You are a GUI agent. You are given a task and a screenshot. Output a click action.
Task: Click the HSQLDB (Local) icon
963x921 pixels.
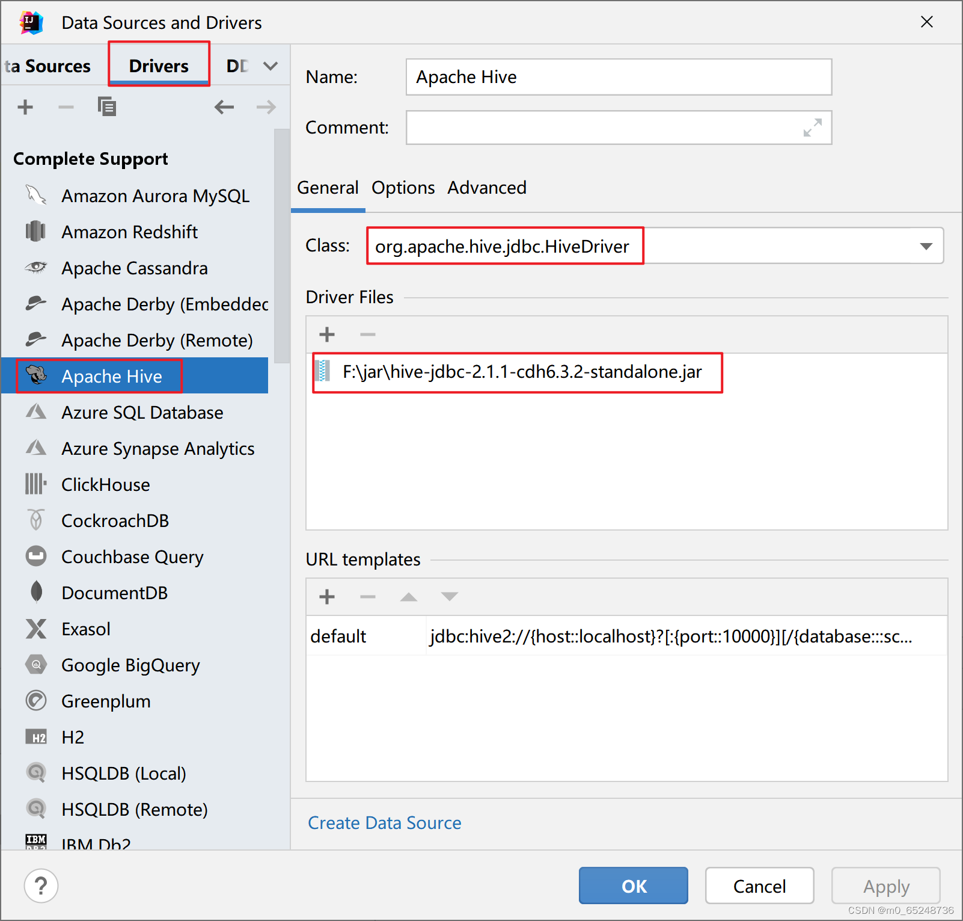coord(36,773)
